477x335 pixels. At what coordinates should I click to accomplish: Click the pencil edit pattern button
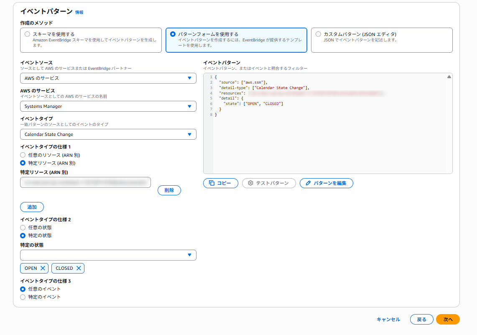(326, 183)
